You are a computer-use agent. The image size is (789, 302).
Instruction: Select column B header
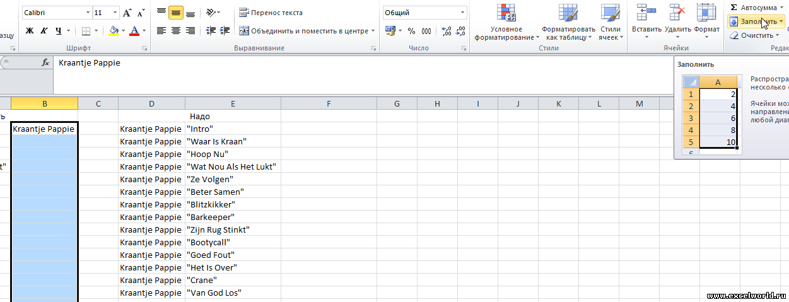pyautogui.click(x=44, y=103)
